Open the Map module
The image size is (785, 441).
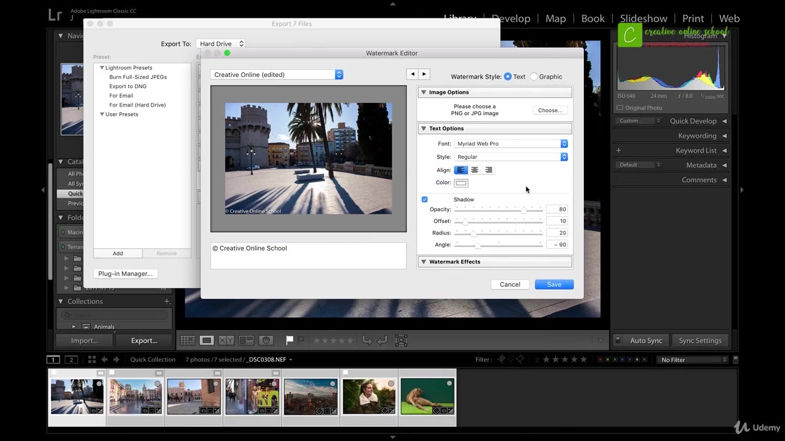click(x=556, y=18)
